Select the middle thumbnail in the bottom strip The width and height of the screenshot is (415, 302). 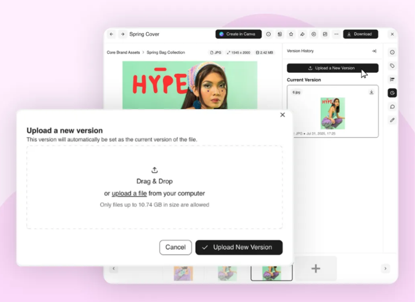tap(228, 273)
